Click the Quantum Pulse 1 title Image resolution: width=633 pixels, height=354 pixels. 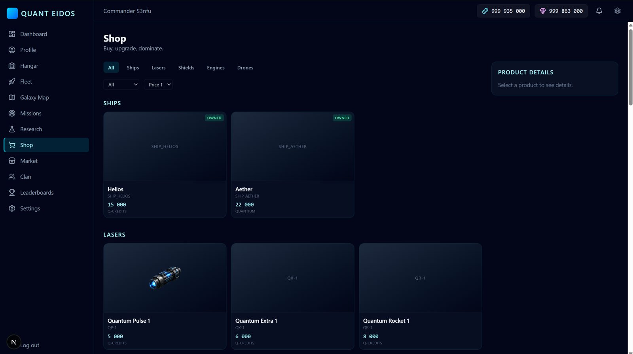[x=129, y=321]
